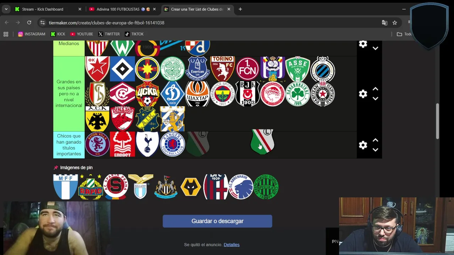Image resolution: width=454 pixels, height=255 pixels.
Task: Click the Fenerbahçe crest
Action: 222,94
